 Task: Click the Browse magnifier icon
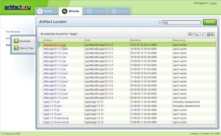pos(65,11)
